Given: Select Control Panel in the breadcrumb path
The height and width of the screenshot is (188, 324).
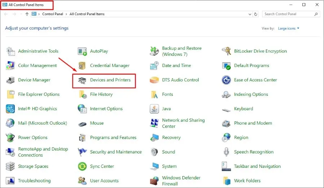Looking at the screenshot, I should (x=52, y=14).
